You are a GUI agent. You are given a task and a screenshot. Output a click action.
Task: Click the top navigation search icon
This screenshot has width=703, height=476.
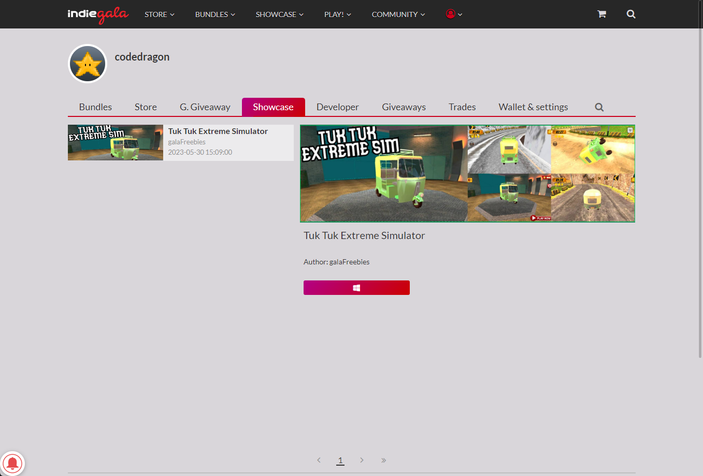[x=631, y=14]
